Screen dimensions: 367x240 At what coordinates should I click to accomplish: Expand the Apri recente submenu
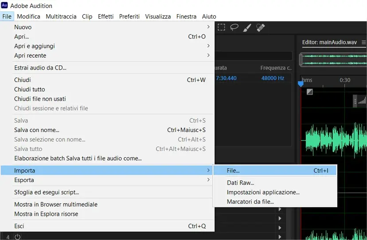(x=107, y=55)
